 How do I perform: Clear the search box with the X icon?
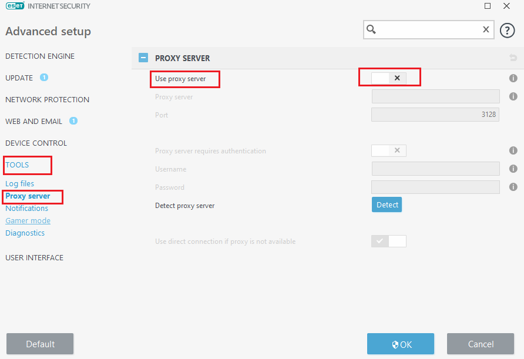pos(486,29)
